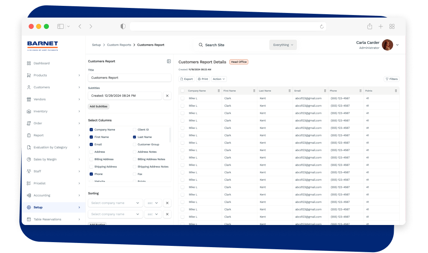Click the Table Reservations calendar icon
Image resolution: width=428 pixels, height=253 pixels.
coord(29,220)
